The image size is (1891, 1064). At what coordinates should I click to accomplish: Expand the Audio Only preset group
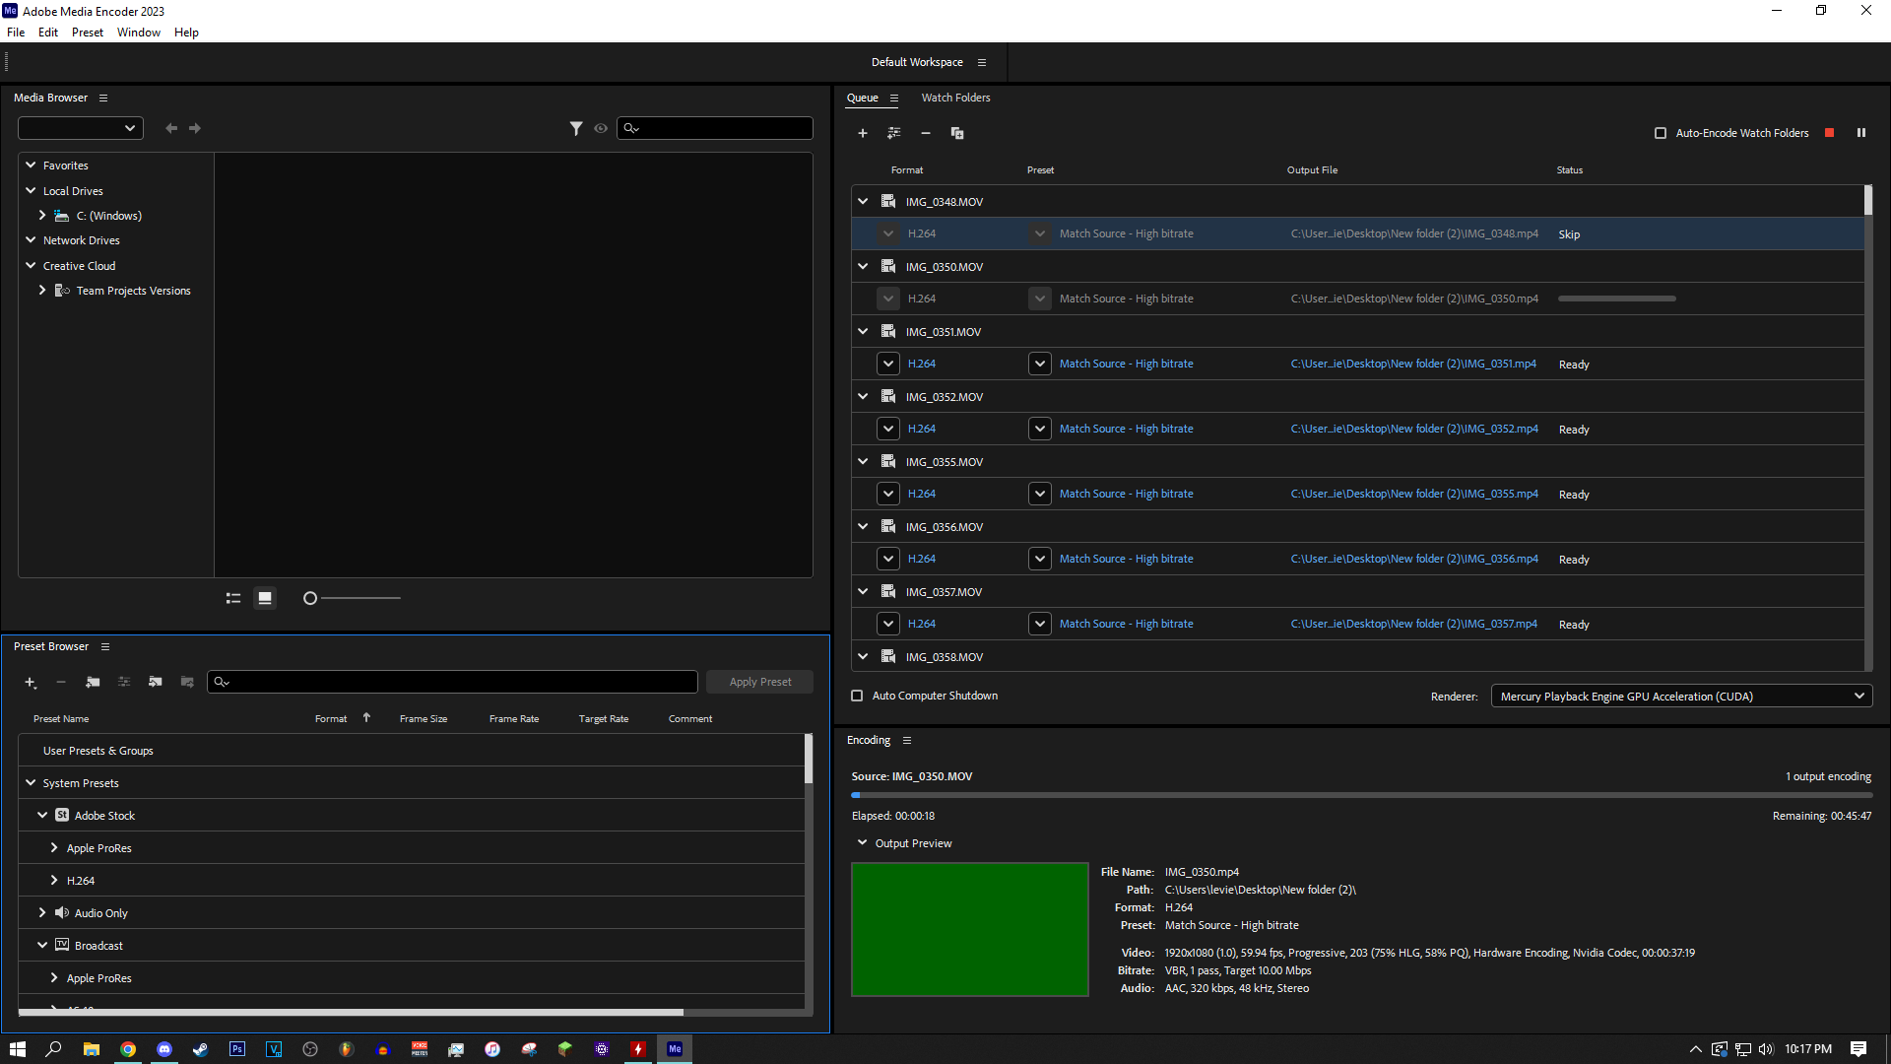(42, 913)
